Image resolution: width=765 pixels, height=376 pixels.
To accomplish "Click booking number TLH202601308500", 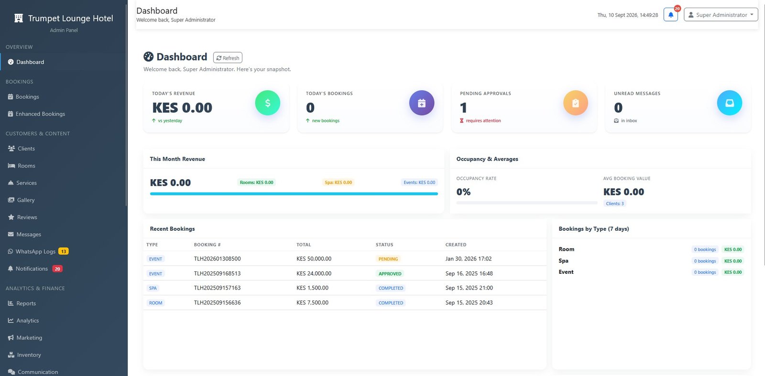I will 218,259.
